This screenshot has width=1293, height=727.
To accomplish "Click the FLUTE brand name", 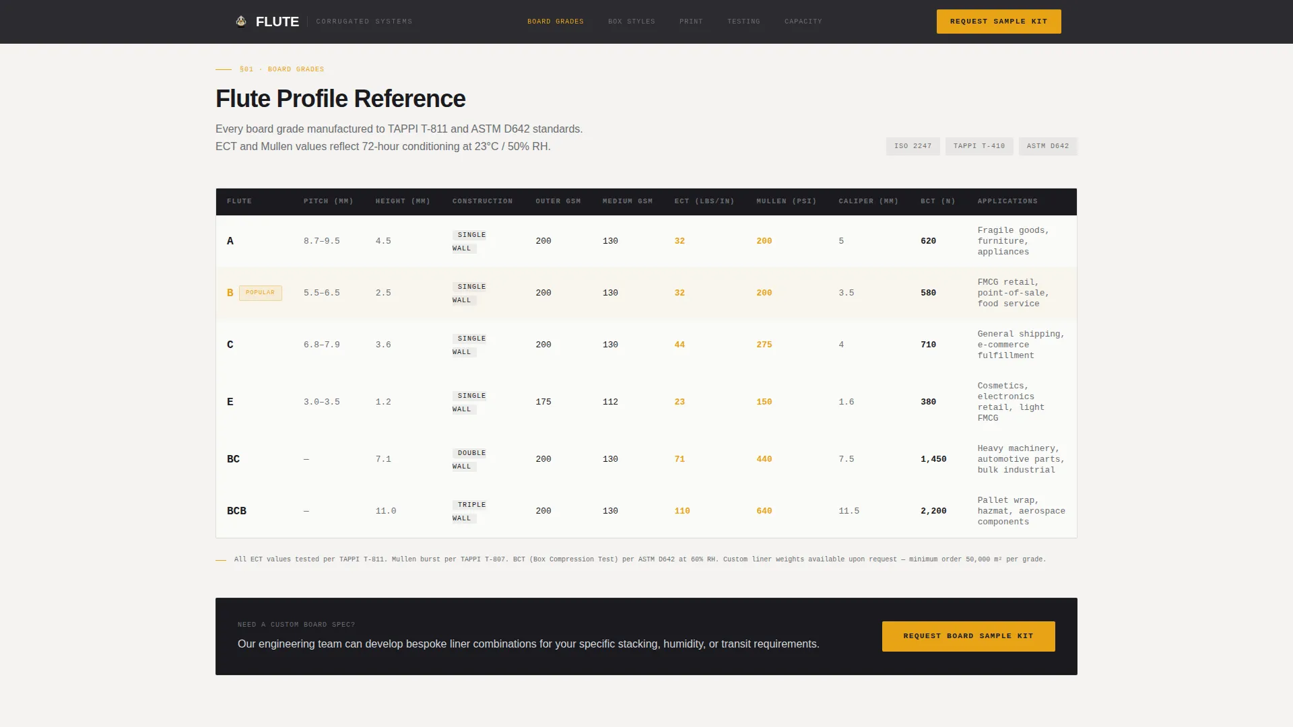I will tap(277, 22).
